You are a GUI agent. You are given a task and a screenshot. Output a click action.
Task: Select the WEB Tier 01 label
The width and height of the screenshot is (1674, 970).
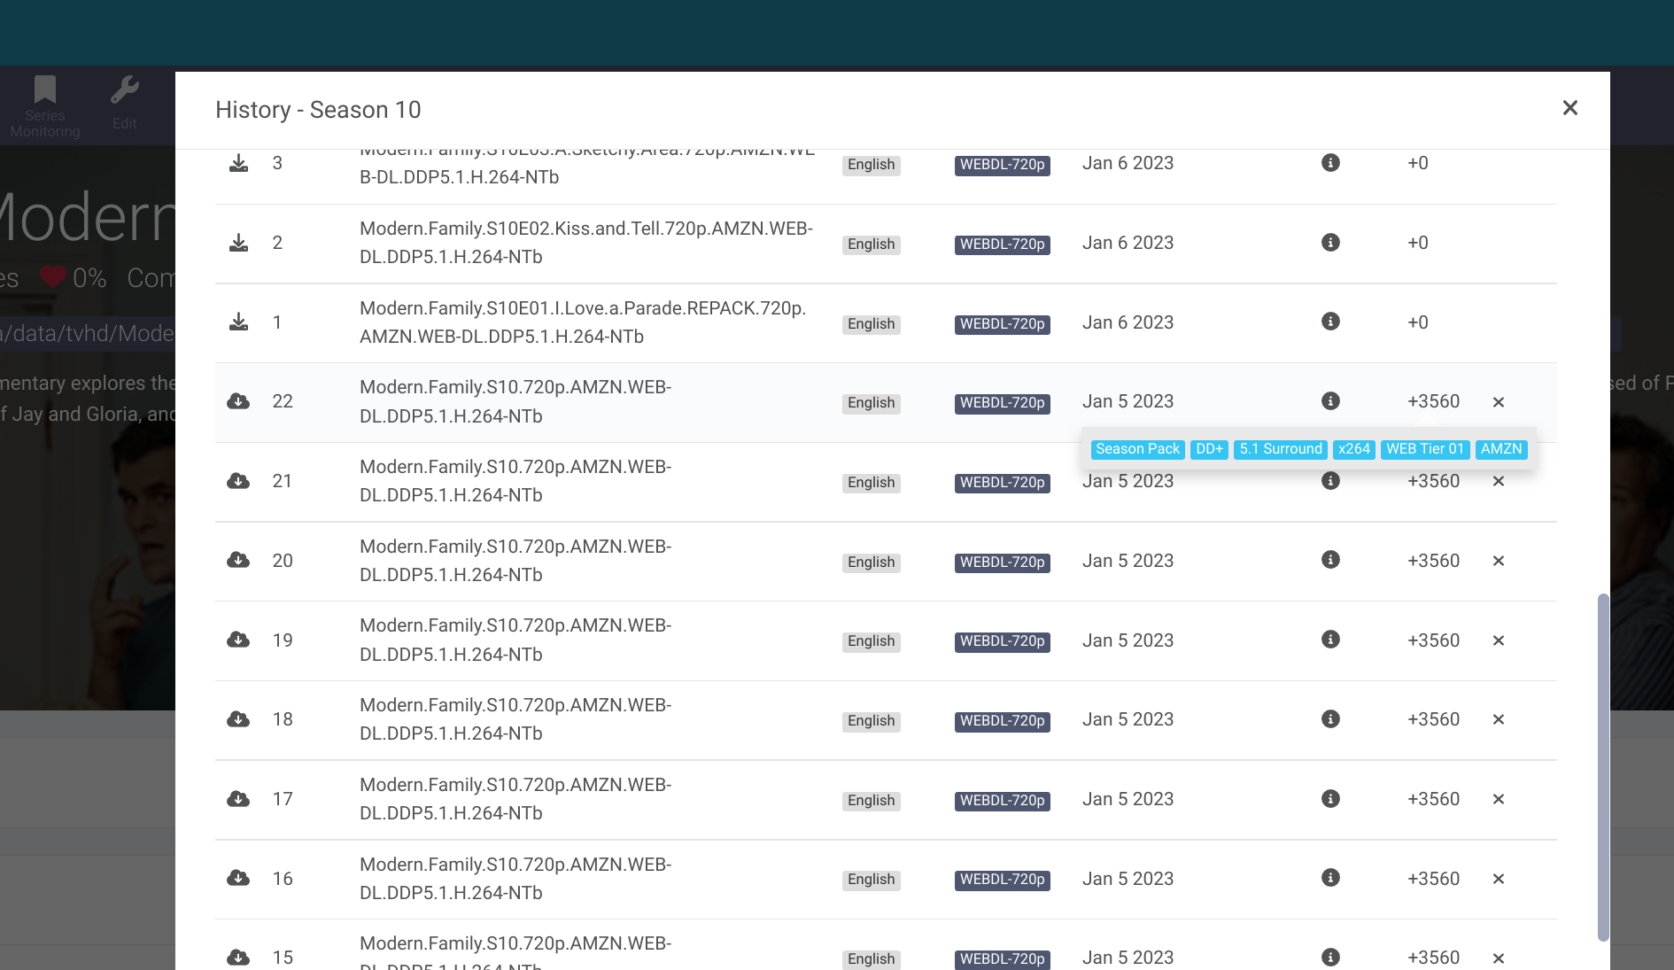coord(1423,449)
